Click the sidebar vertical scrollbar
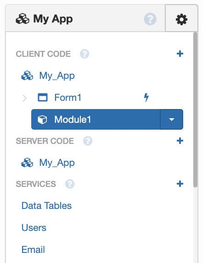This screenshot has height=263, width=202. point(195,110)
